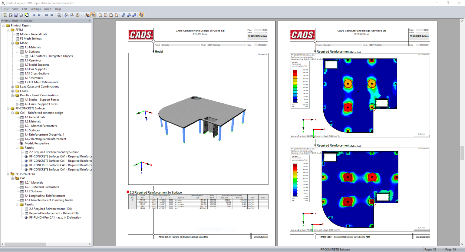Save the printout report
This screenshot has width=465, height=252.
[x=16, y=15]
